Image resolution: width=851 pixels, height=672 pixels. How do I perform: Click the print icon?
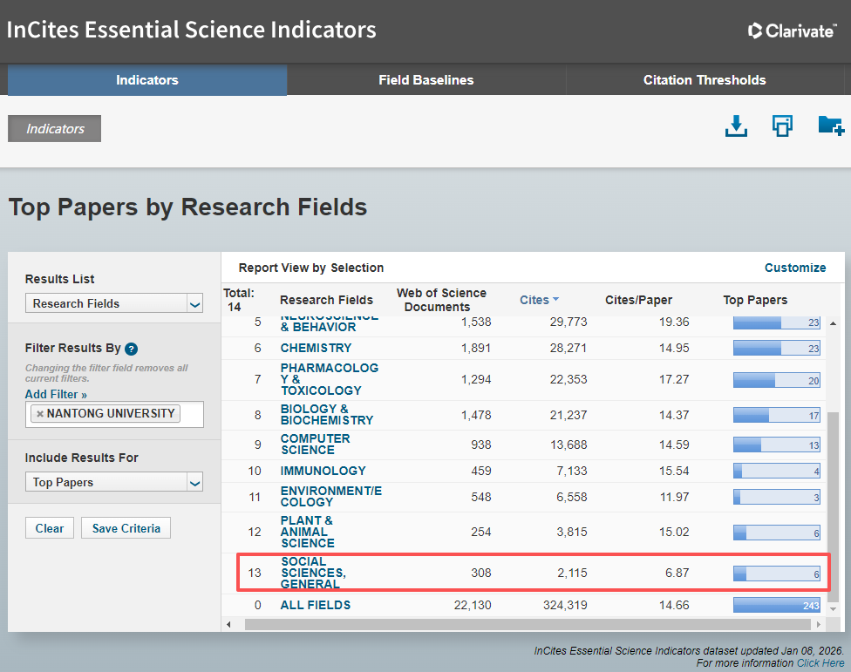click(782, 126)
